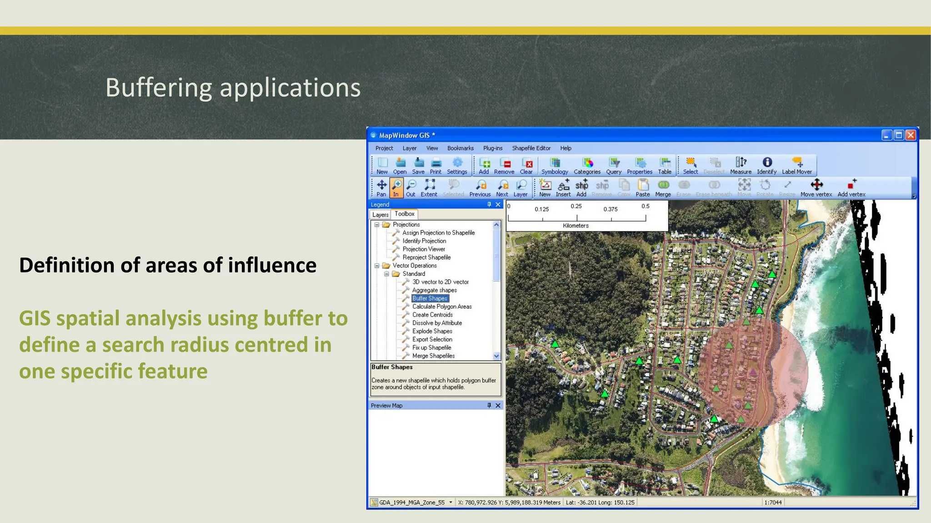Toggle pin on Preview Map panel
This screenshot has height=523, width=931.
[489, 405]
